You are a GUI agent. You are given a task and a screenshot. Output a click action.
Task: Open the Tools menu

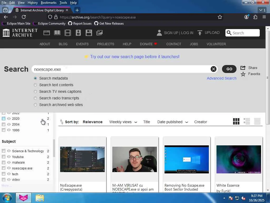click(63, 3)
